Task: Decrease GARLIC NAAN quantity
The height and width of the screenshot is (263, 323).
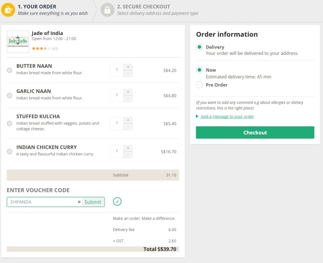Action: (x=128, y=99)
